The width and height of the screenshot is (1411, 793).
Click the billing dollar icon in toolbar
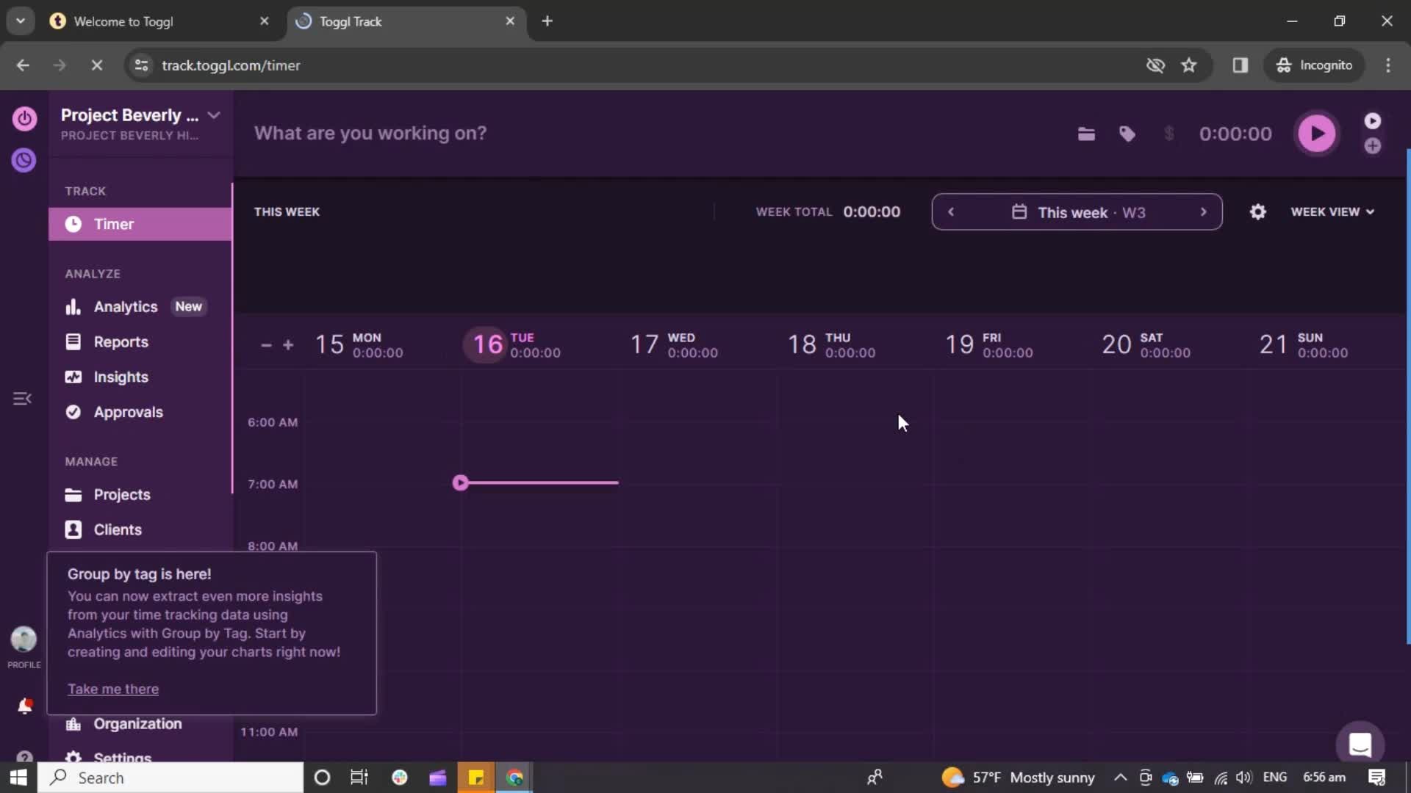tap(1170, 133)
